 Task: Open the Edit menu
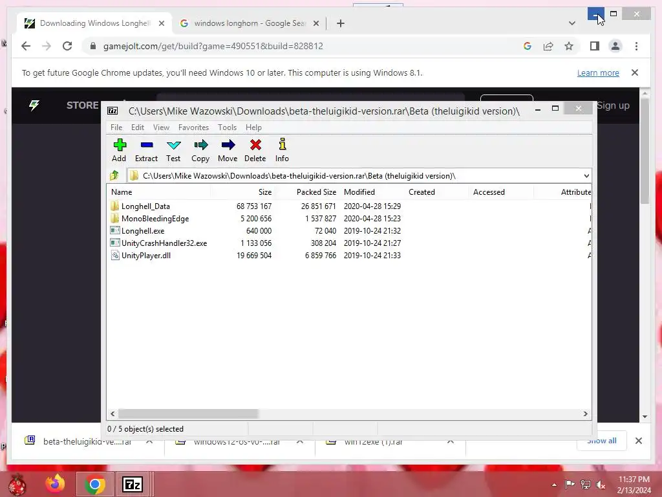137,127
